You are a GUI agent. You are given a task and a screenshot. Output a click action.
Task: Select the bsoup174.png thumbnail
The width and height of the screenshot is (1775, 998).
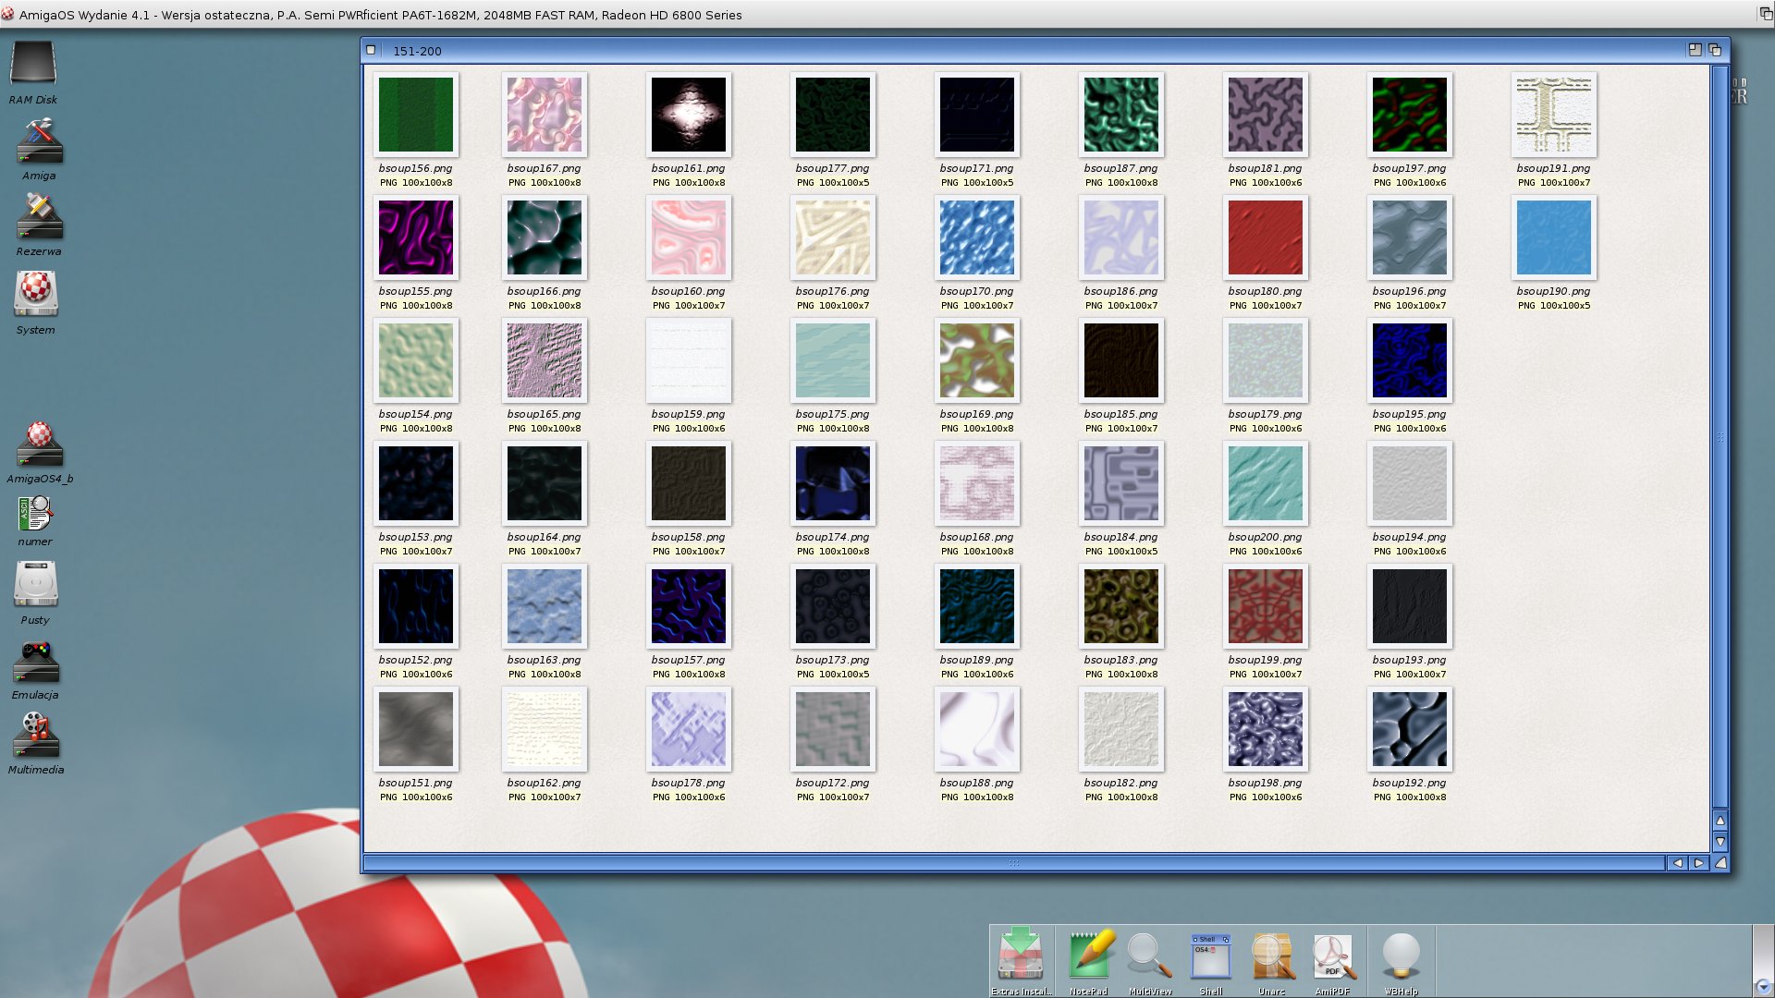833,483
